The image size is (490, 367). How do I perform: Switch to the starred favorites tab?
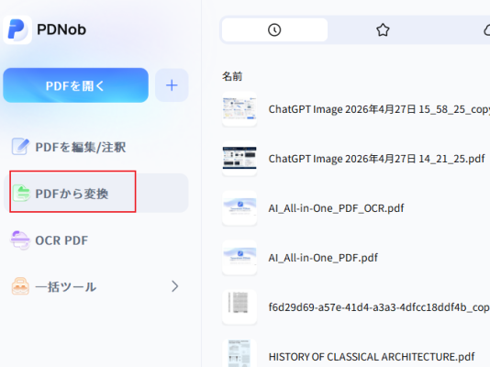pos(383,30)
